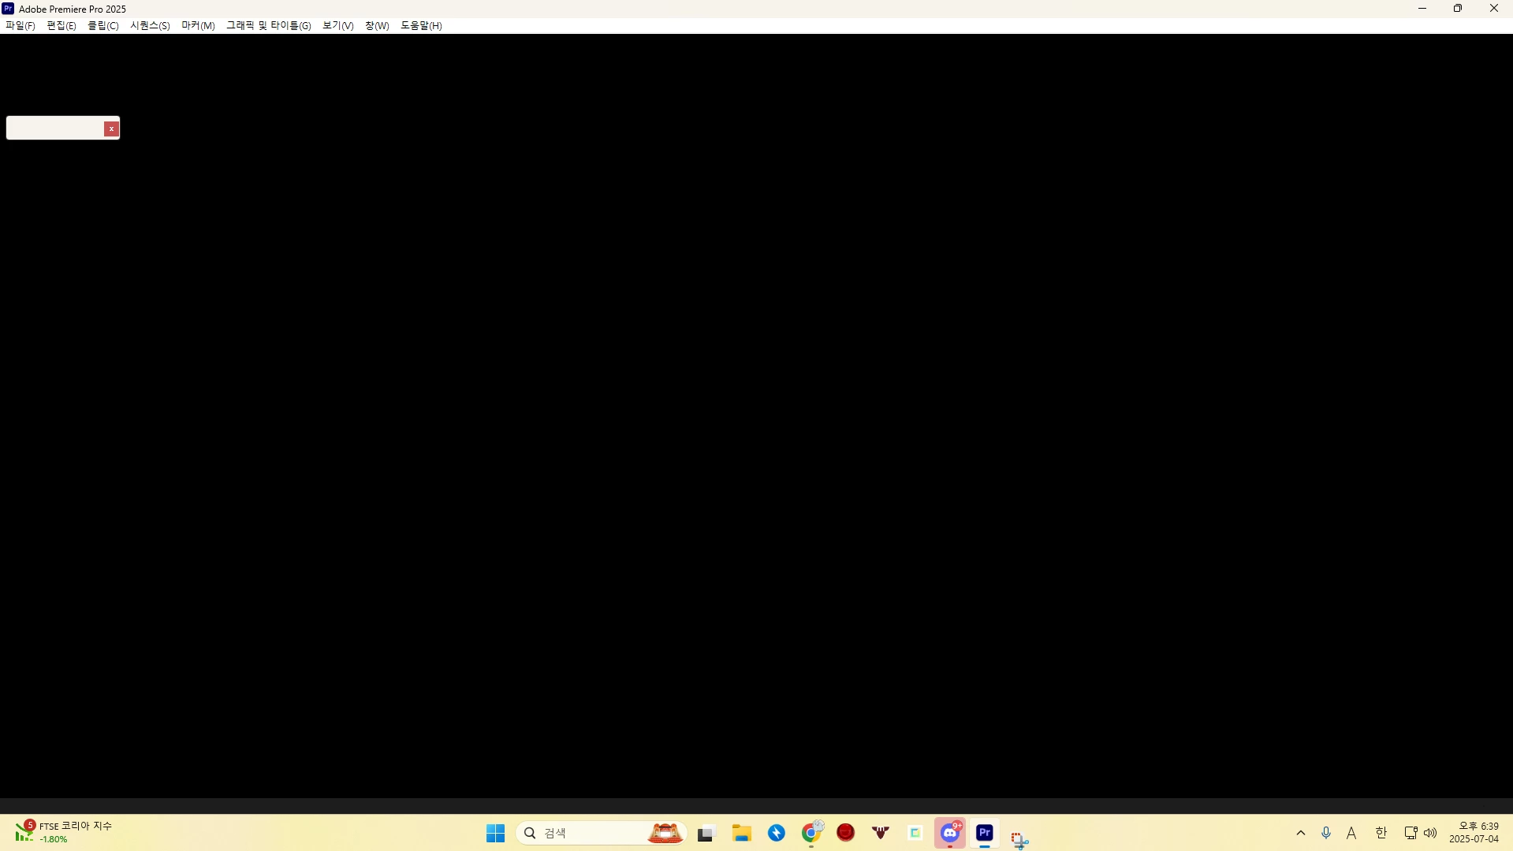Open the Windows Start menu
Screen dimensions: 1513x851
click(495, 833)
